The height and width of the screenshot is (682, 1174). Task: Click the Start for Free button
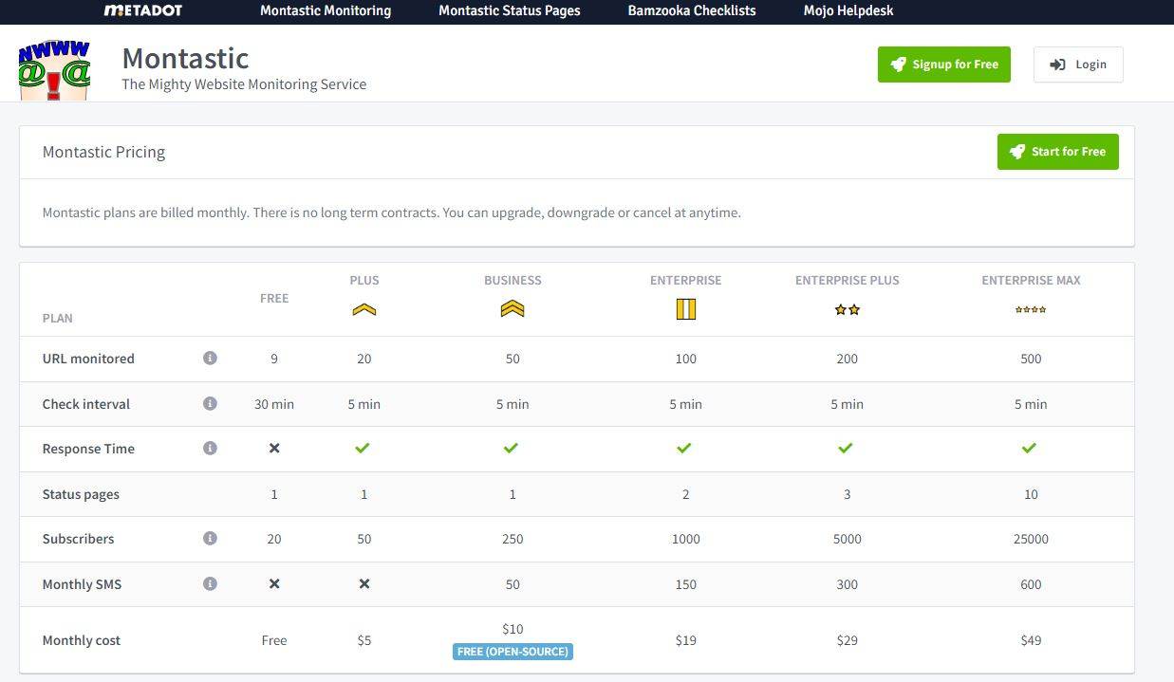tap(1058, 152)
